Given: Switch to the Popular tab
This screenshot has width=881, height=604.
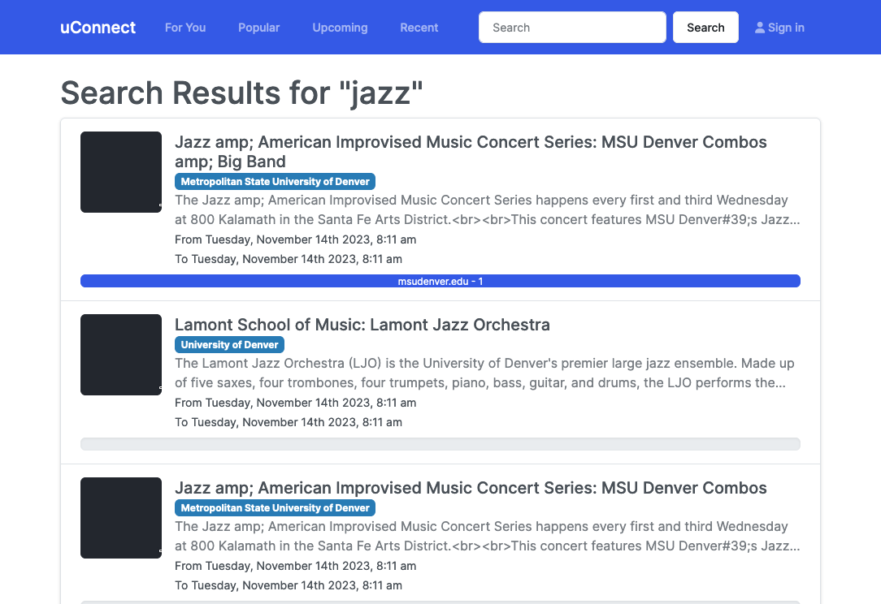Looking at the screenshot, I should (258, 27).
